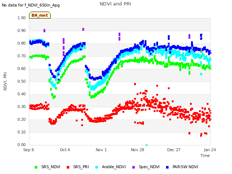Click the 0.70 y-axis tick label
This screenshot has width=232, height=174.
click(x=22, y=56)
